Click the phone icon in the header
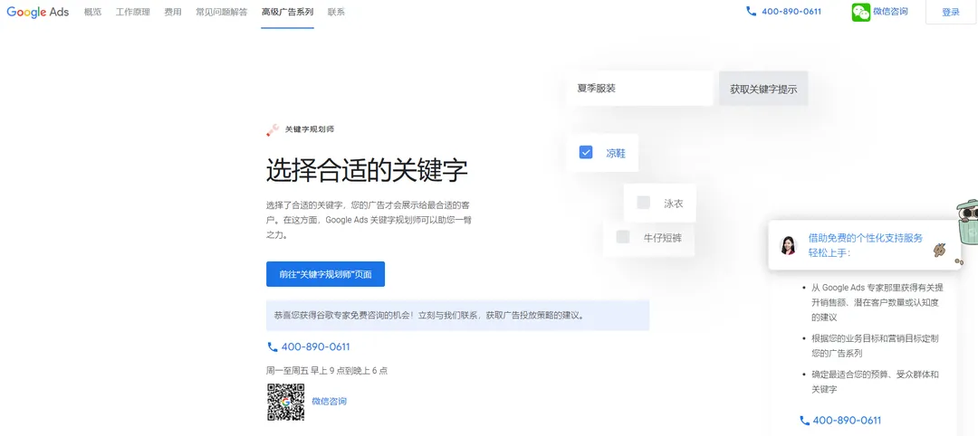The height and width of the screenshot is (436, 978). coord(751,11)
